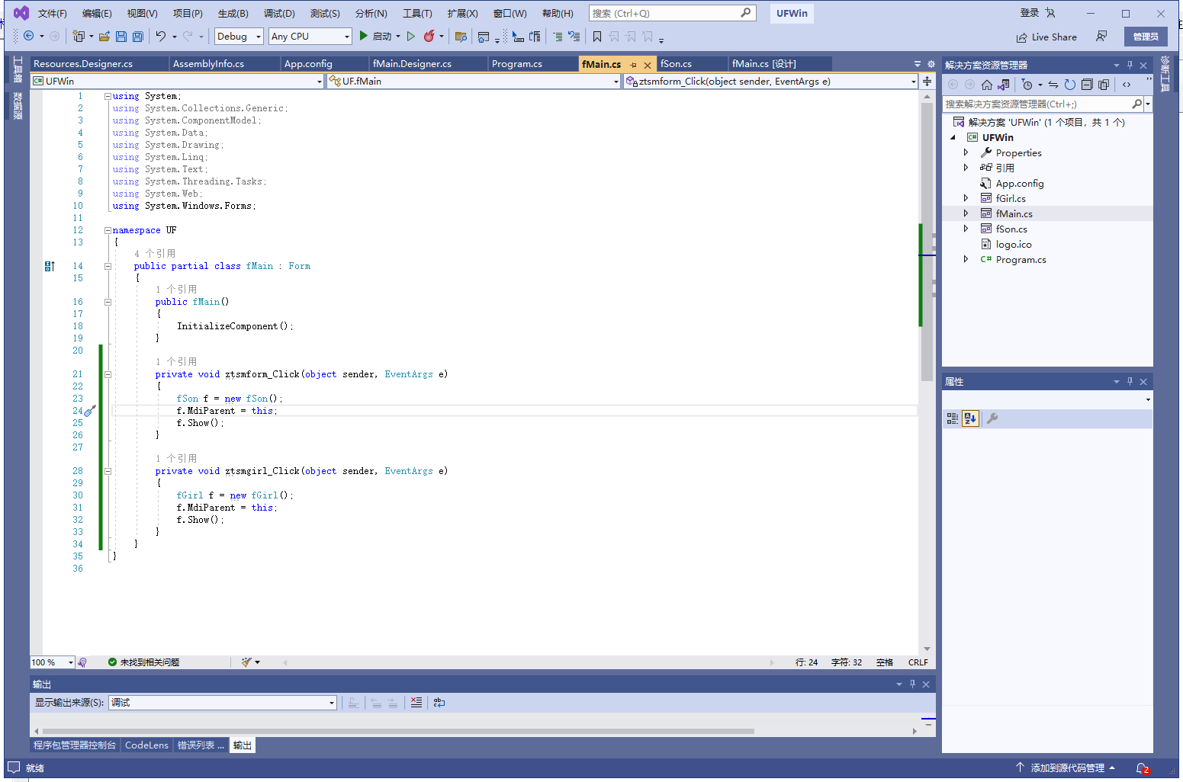
Task: Clear all output with the red X list icon
Action: point(416,702)
